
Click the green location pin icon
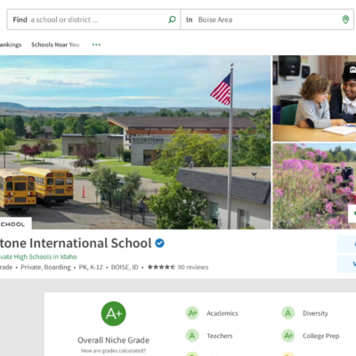pyautogui.click(x=345, y=20)
